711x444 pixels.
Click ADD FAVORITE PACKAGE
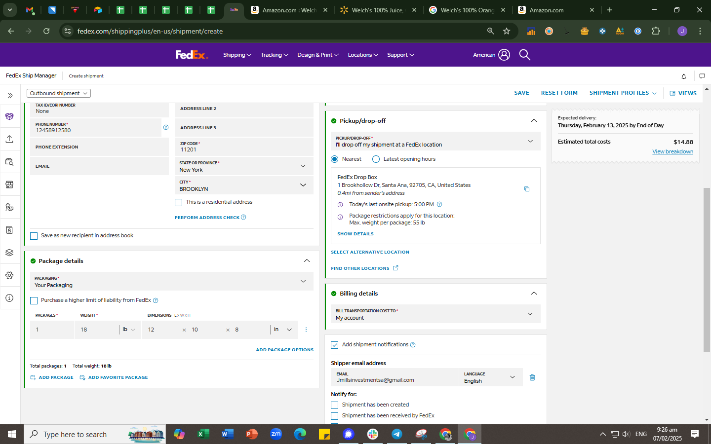(x=114, y=377)
